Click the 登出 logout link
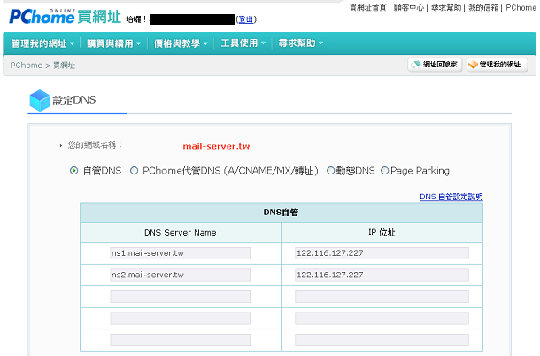 (x=245, y=19)
